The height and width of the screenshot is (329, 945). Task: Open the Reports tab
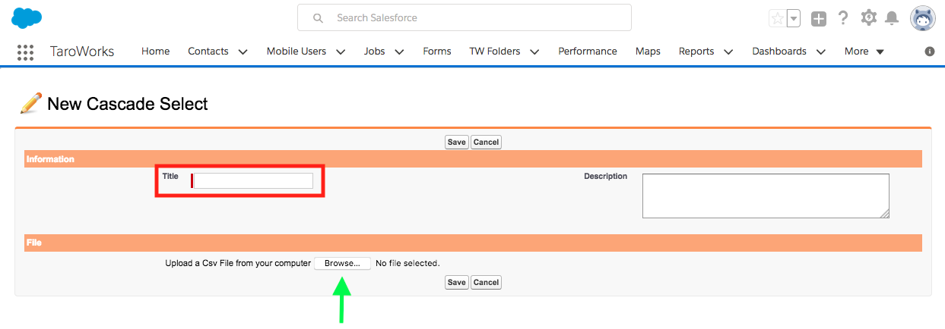pos(696,52)
